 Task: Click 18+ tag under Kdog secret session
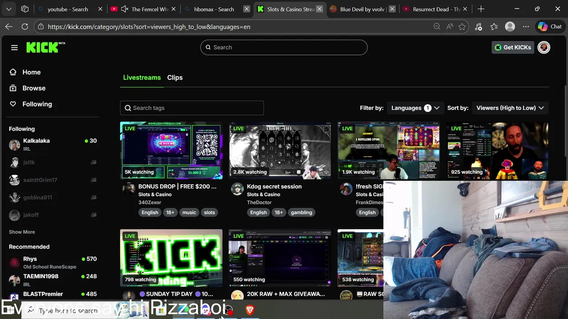[x=279, y=213]
